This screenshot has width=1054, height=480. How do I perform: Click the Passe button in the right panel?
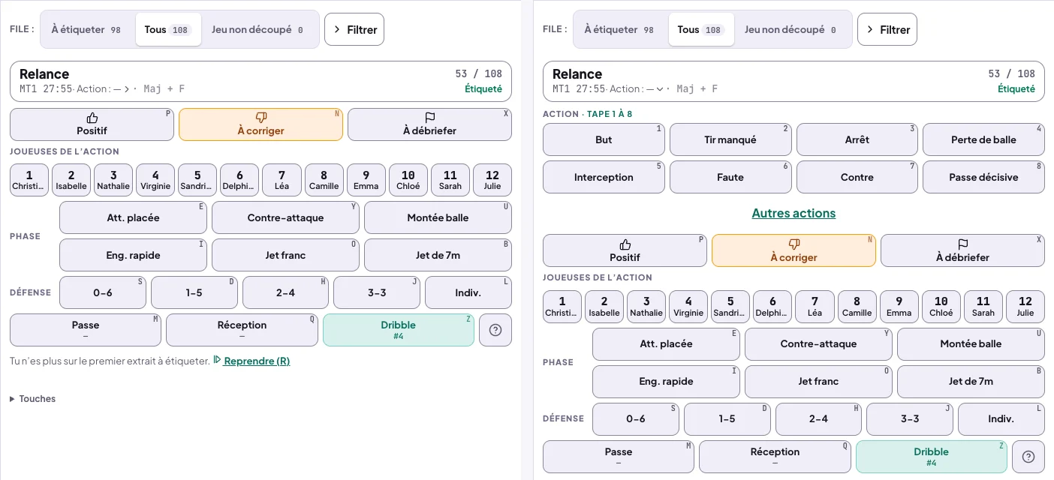[x=619, y=457]
